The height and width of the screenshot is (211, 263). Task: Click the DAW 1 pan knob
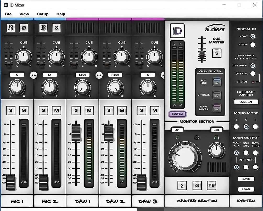coord(82,87)
